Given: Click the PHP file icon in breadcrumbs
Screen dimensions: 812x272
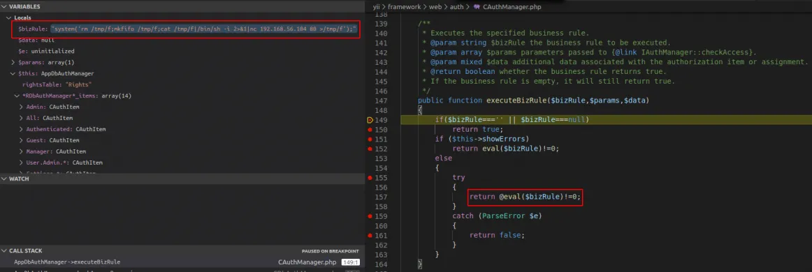Looking at the screenshot, I should (x=476, y=7).
